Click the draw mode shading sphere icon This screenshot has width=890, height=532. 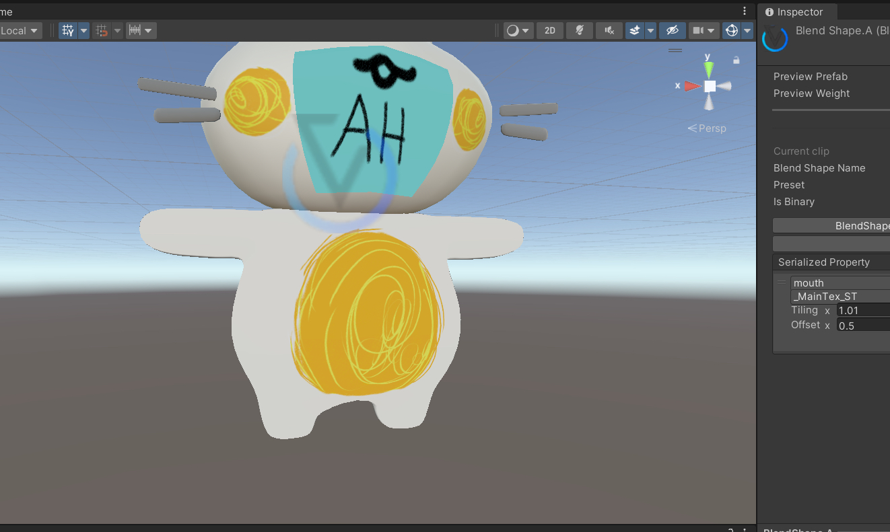pyautogui.click(x=513, y=30)
